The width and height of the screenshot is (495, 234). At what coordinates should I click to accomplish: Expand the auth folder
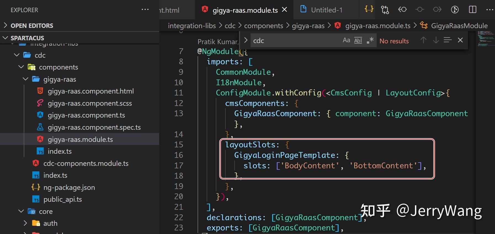pos(25,223)
